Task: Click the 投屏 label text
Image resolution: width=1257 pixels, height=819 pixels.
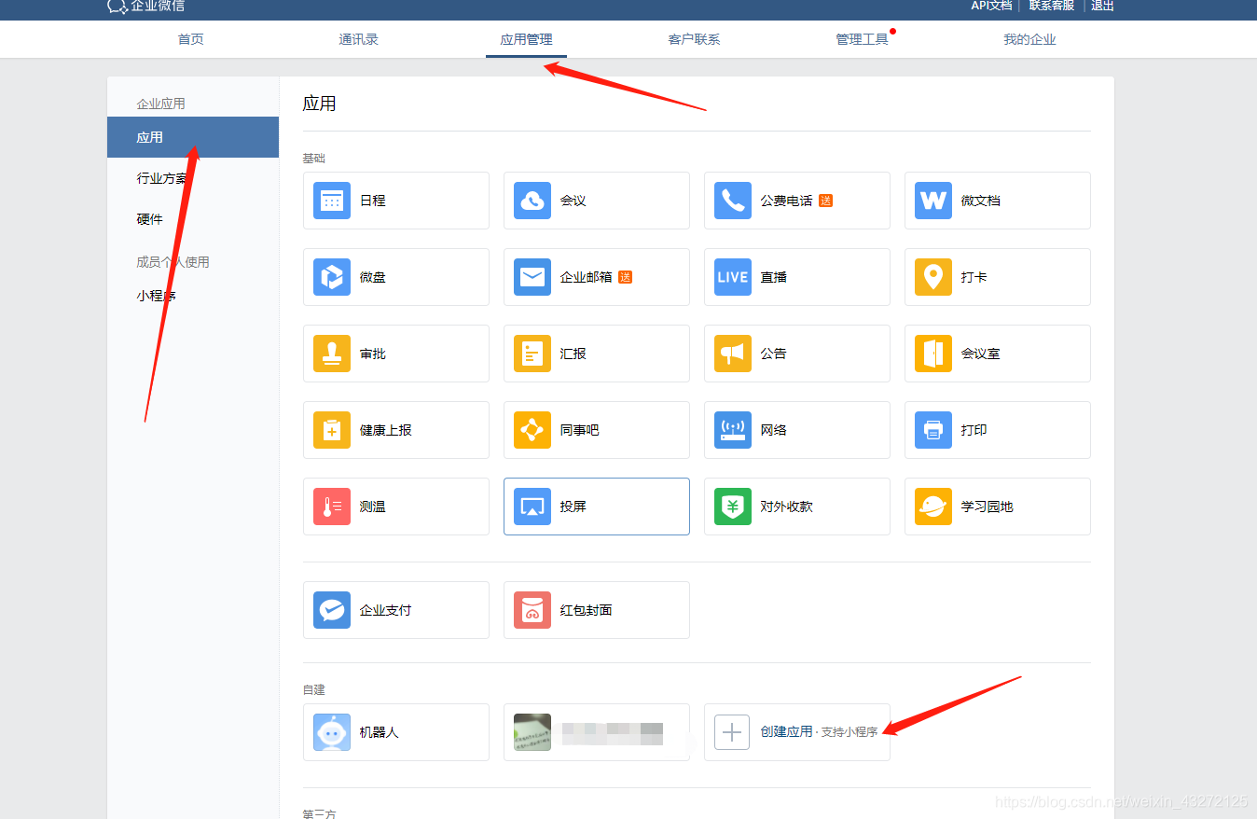Action: [x=573, y=507]
